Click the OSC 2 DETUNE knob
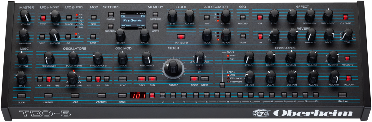 (73, 77)
